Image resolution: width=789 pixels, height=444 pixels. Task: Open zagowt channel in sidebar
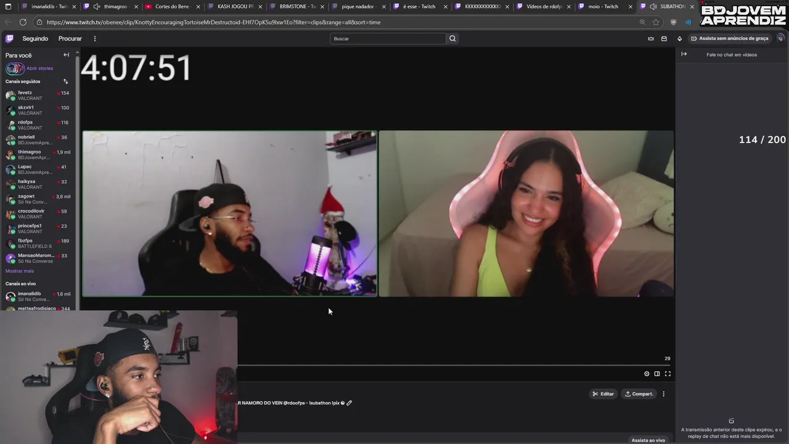38,199
